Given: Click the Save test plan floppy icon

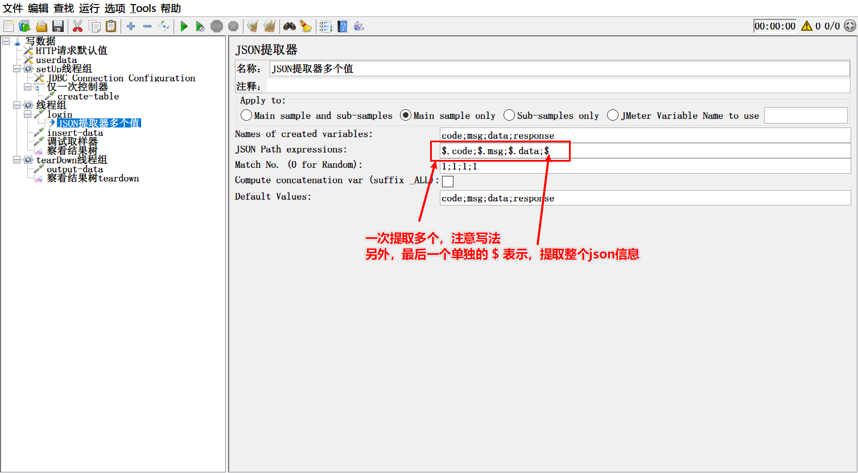Looking at the screenshot, I should click(57, 26).
